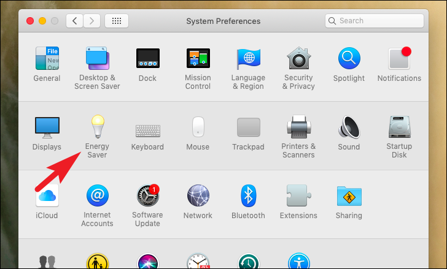Open the Sound preferences pane
447x269 pixels.
tap(349, 127)
